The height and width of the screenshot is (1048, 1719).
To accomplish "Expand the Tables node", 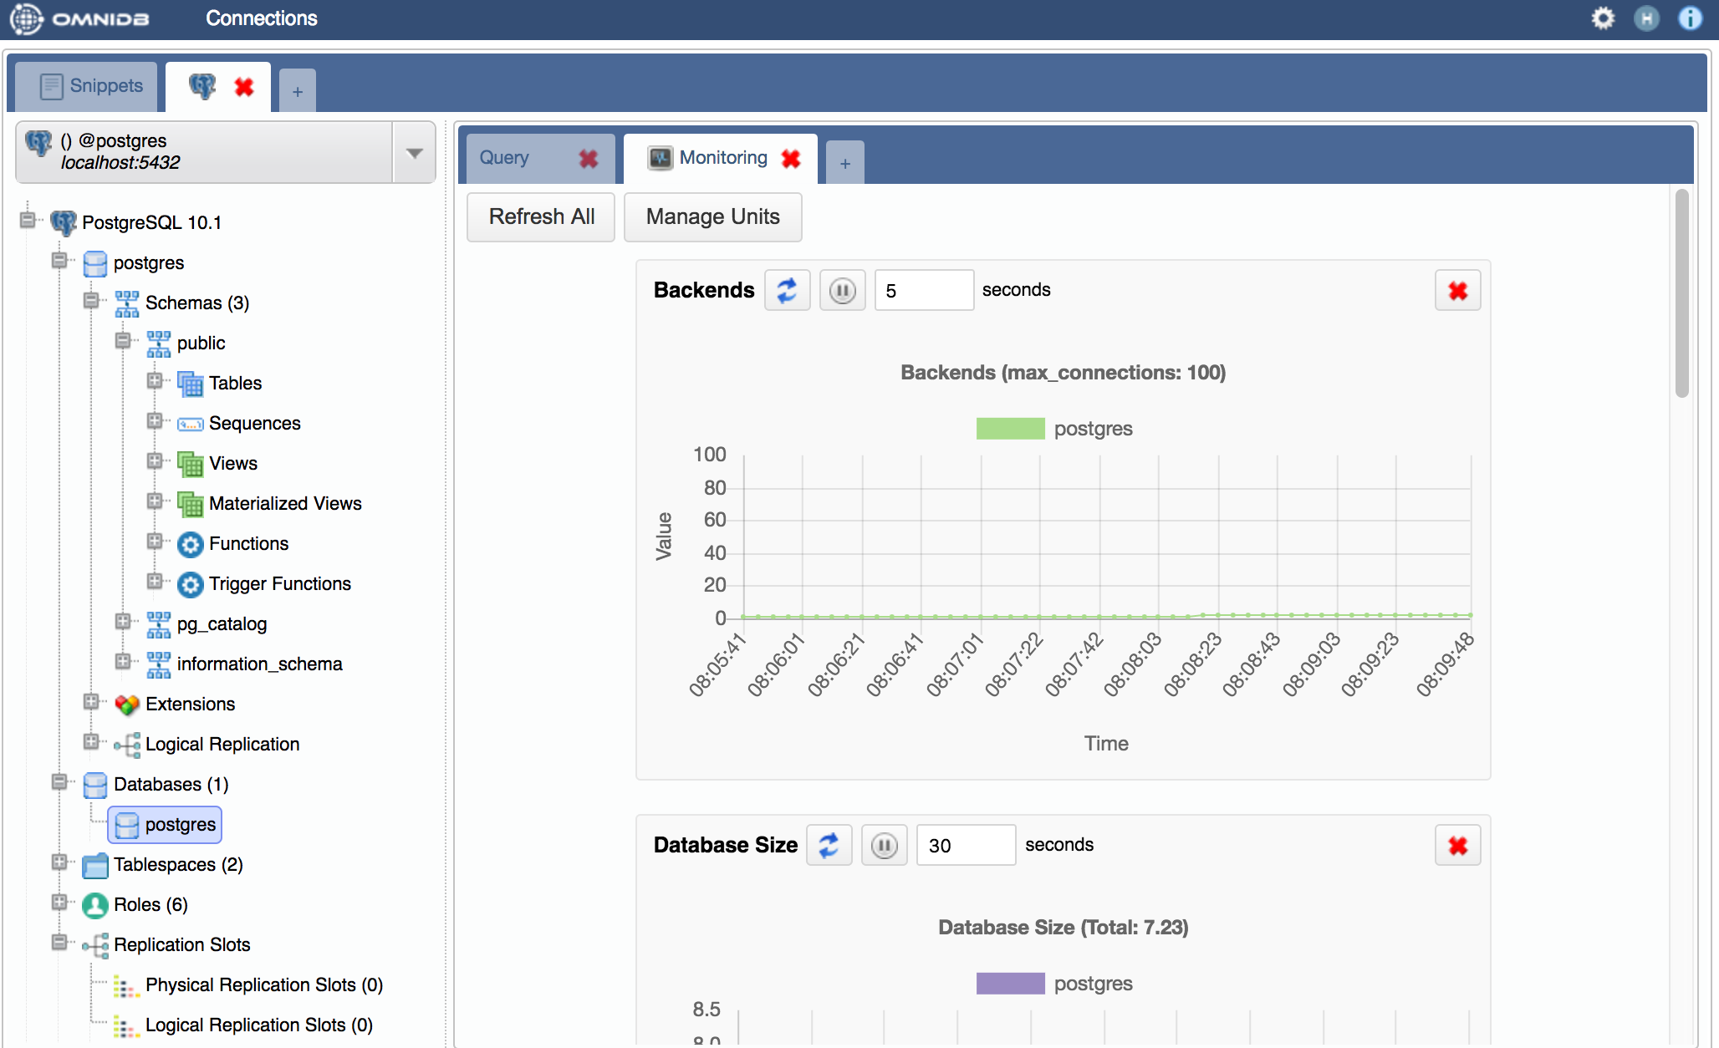I will (155, 381).
